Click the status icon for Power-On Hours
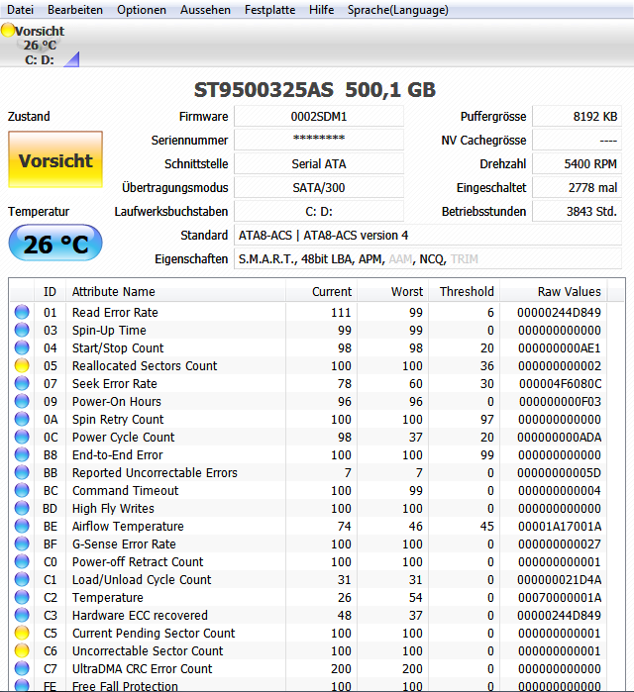 [22, 401]
